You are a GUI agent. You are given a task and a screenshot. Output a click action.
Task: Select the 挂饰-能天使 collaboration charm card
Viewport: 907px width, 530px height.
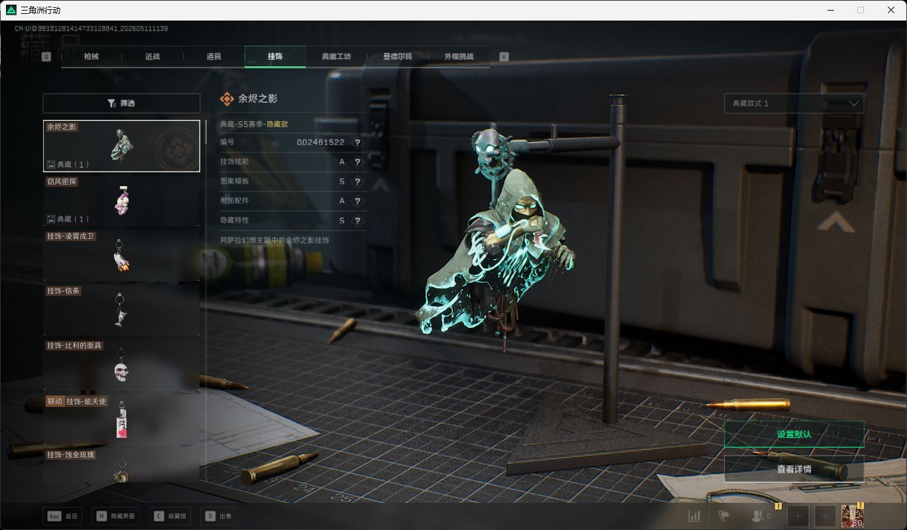(121, 419)
